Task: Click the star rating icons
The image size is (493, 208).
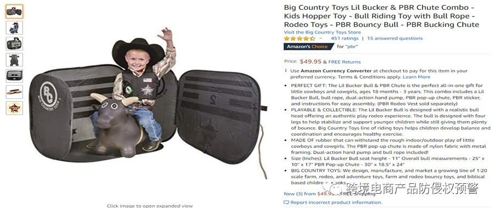Action: click(300, 38)
